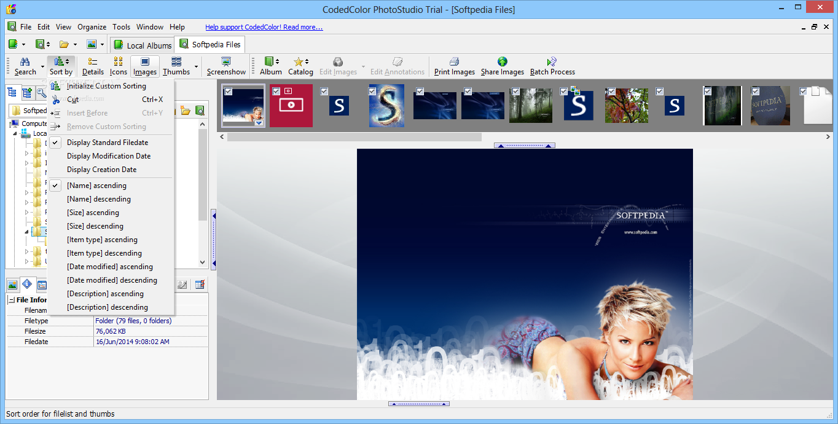
Task: Select the tree-with-plus panel icon
Action: click(26, 93)
